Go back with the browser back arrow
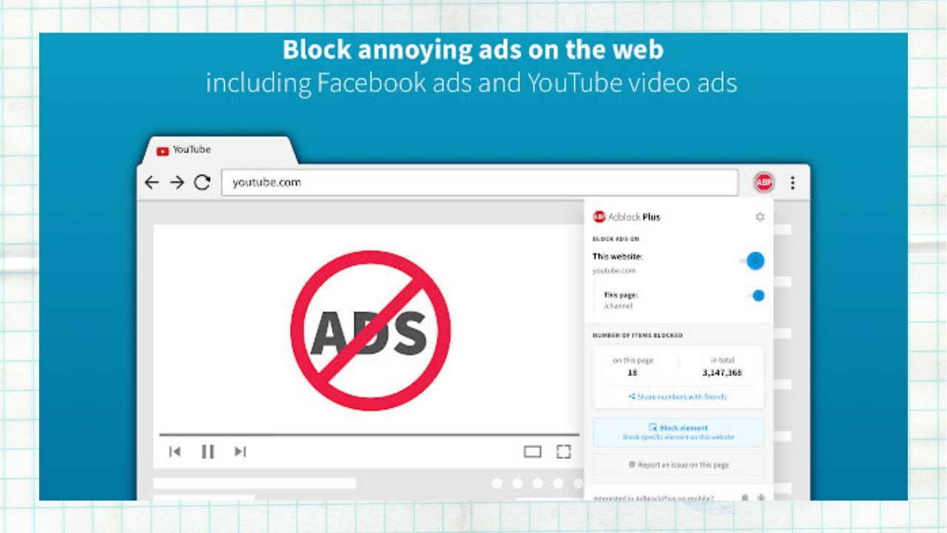947x533 pixels. pos(152,182)
